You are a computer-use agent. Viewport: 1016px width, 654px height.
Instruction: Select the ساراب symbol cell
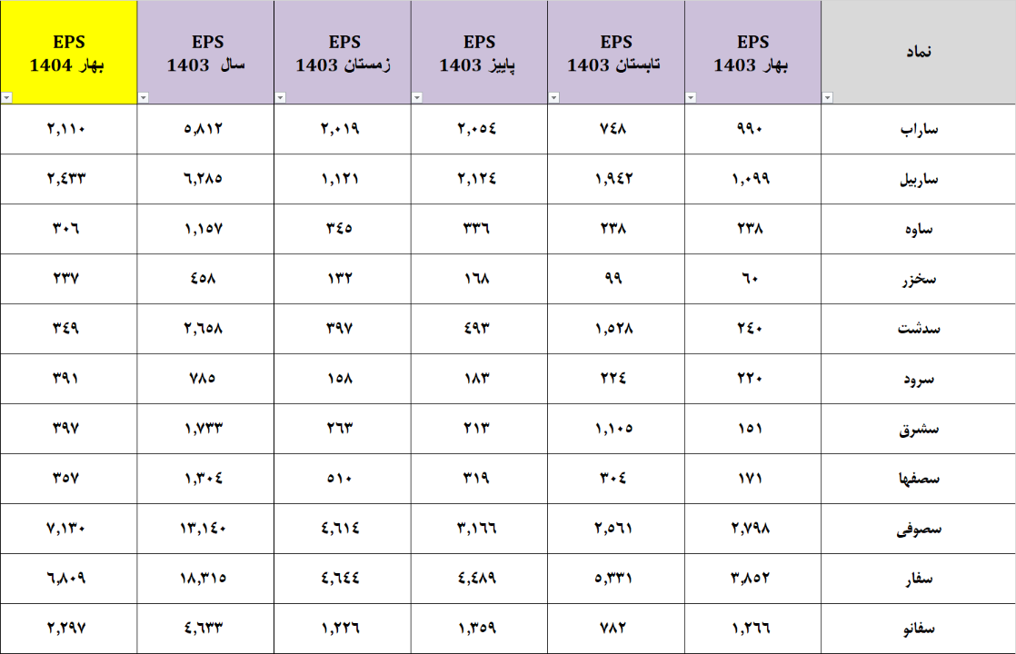(918, 129)
